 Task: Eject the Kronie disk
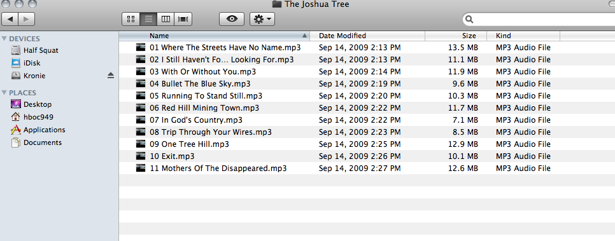[x=111, y=76]
